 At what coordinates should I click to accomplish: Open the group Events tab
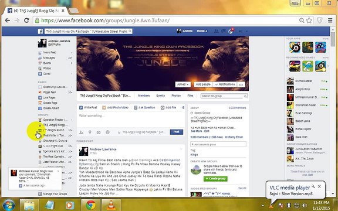click(x=161, y=96)
